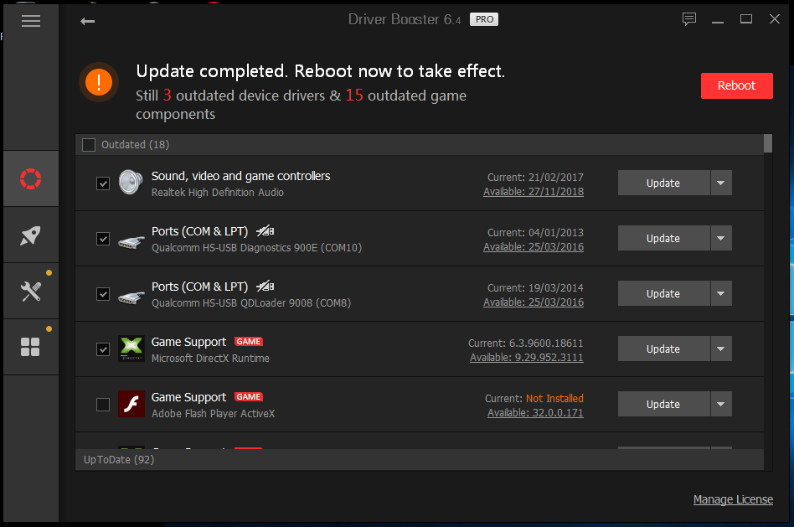794x527 pixels.
Task: Uncheck Realtek High Definition Audio checkbox
Action: (x=103, y=183)
